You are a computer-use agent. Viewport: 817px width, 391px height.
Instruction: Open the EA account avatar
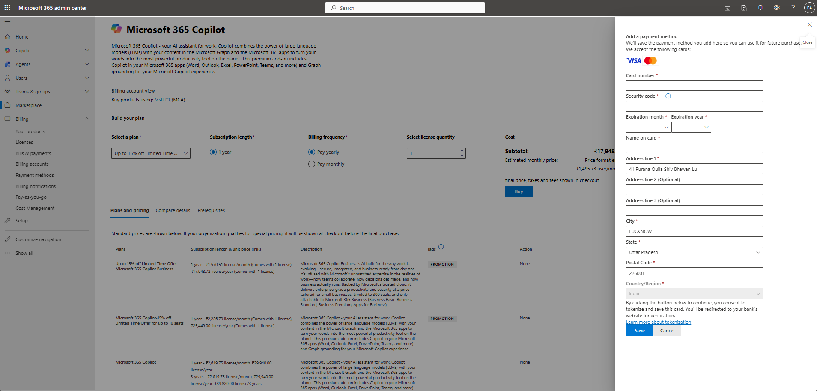(x=809, y=8)
